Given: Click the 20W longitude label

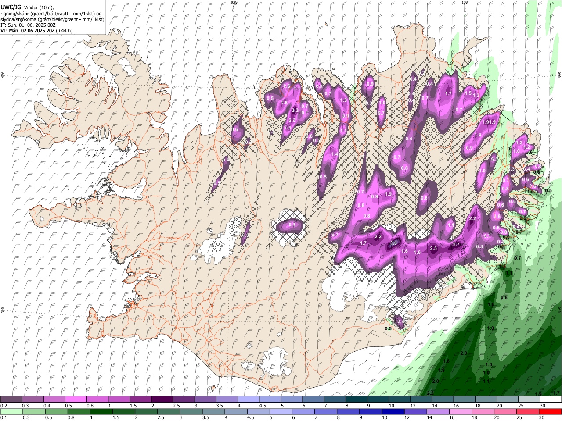Looking at the screenshot, I should 234,2.
